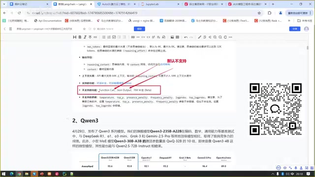Open uwsgi + nginx bookmark
This screenshot has width=315, height=177.
click(x=141, y=21)
